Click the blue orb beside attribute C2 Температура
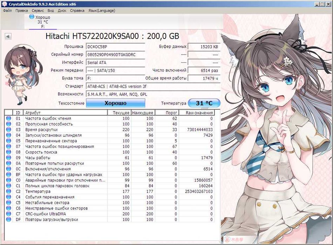 [8, 191]
